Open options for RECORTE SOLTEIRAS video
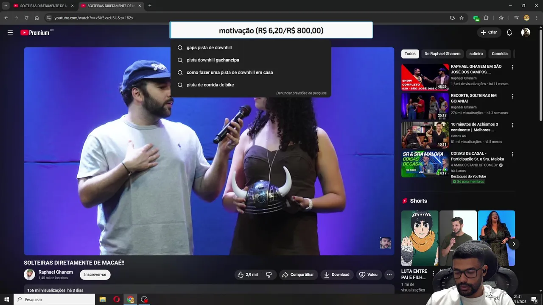 pos(512,96)
